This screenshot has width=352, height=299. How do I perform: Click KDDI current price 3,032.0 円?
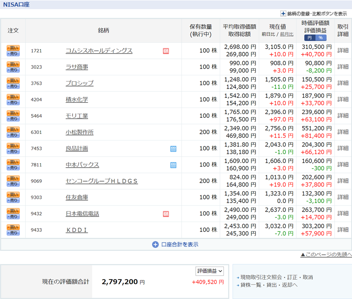coord(279,226)
